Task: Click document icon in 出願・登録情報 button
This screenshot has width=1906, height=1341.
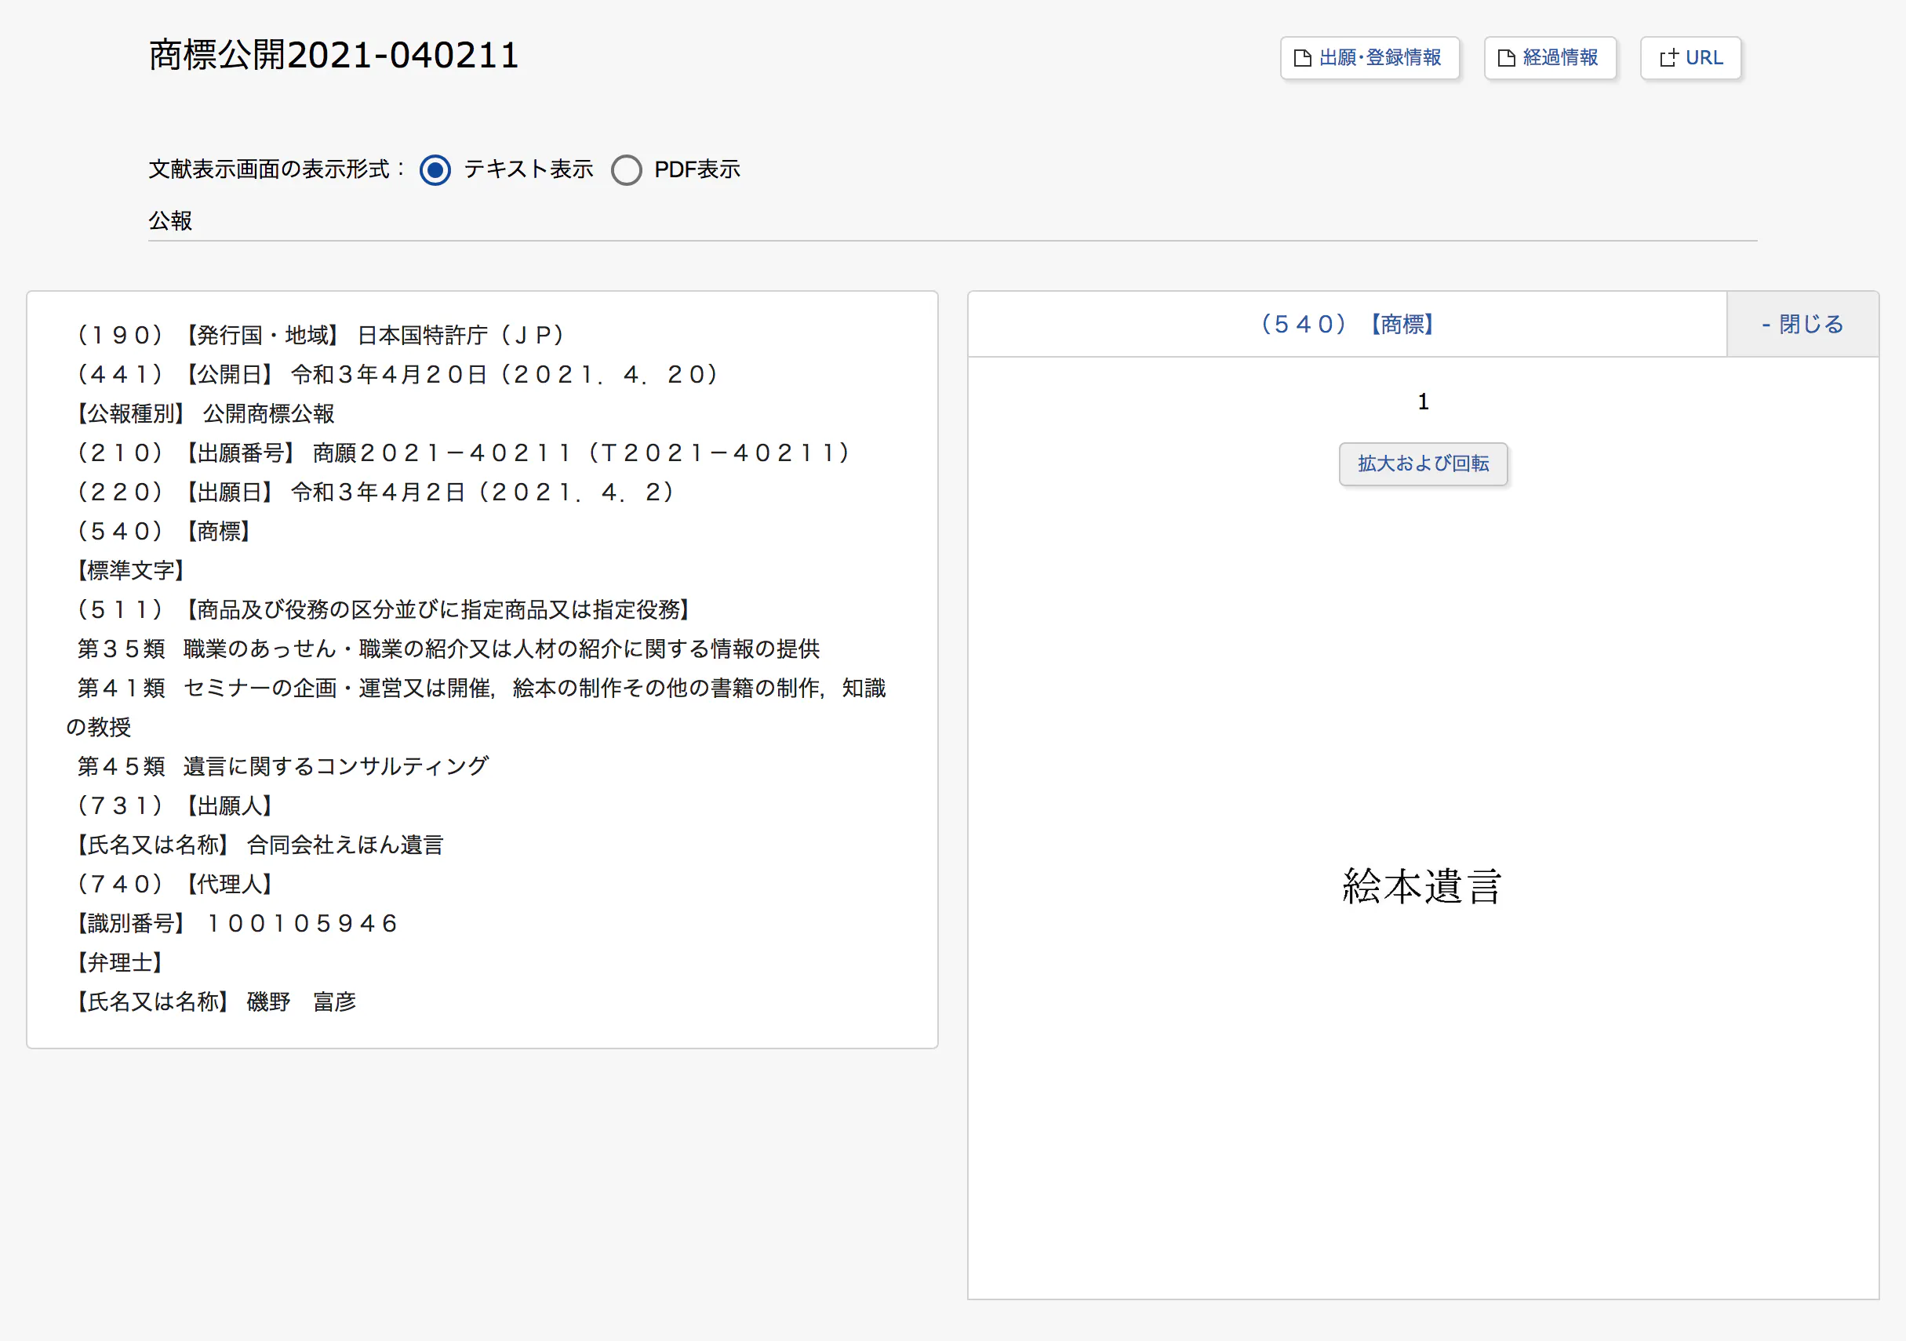Action: tap(1303, 58)
